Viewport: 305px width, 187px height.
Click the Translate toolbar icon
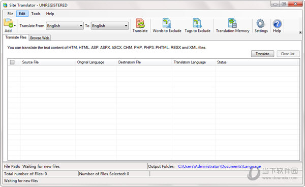click(140, 25)
